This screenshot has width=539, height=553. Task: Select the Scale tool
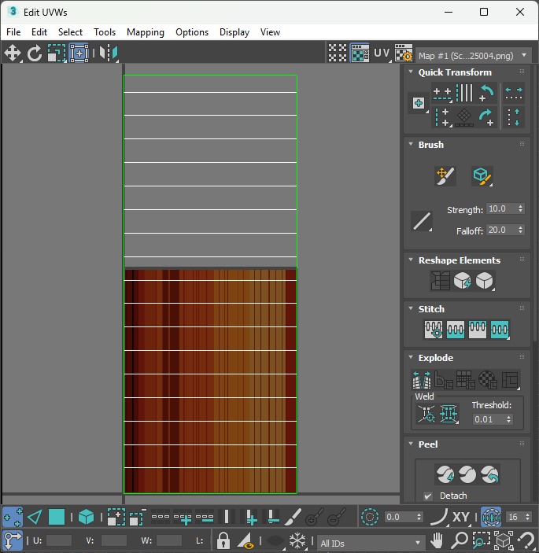click(x=57, y=53)
